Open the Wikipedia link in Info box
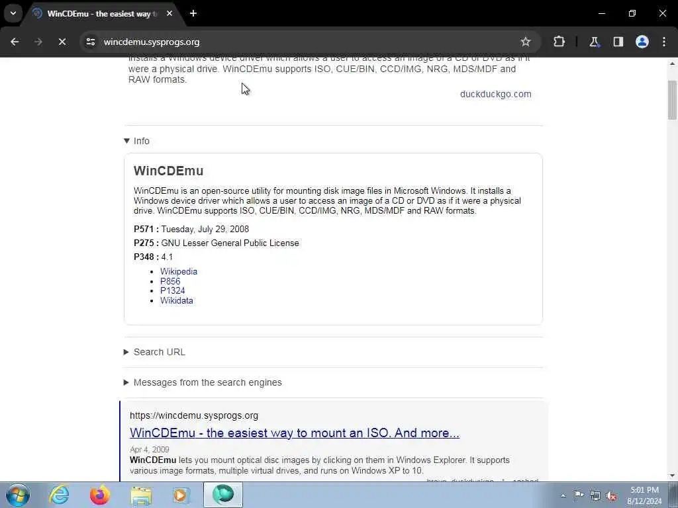678x508 pixels. point(179,271)
